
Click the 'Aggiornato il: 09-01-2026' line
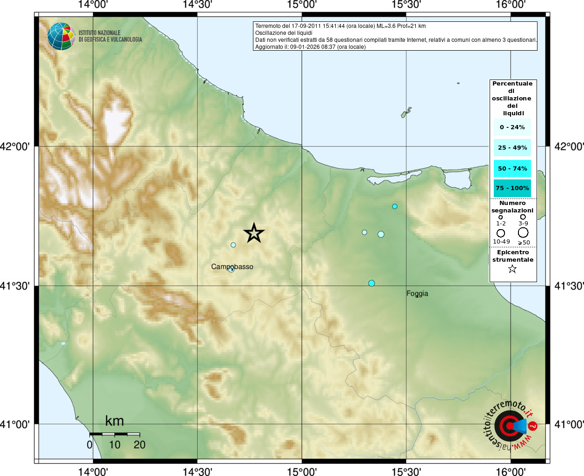pyautogui.click(x=311, y=47)
